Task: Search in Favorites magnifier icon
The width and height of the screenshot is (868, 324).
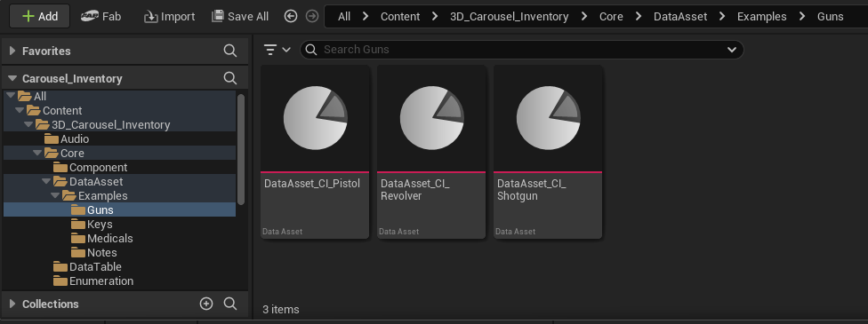Action: [x=230, y=51]
